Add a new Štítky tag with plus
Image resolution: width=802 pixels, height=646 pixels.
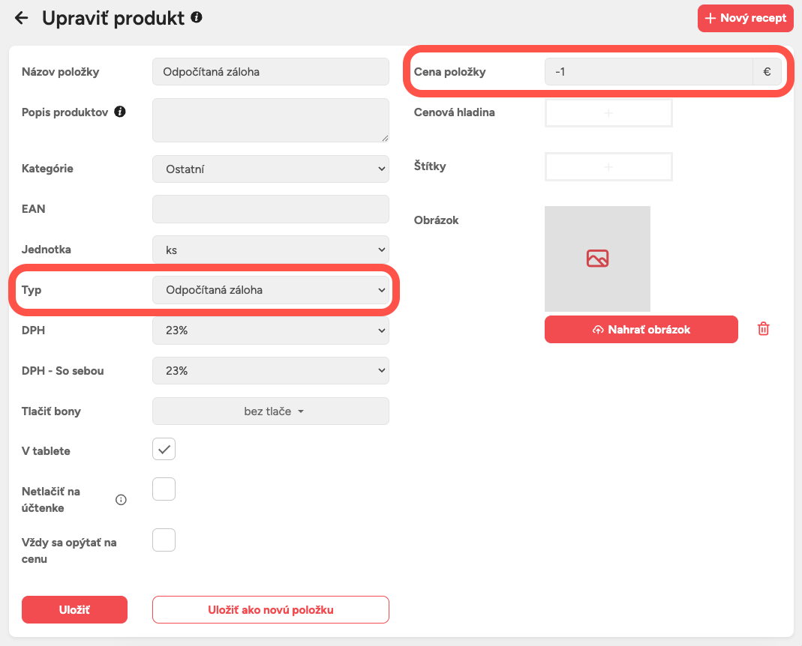tap(608, 166)
